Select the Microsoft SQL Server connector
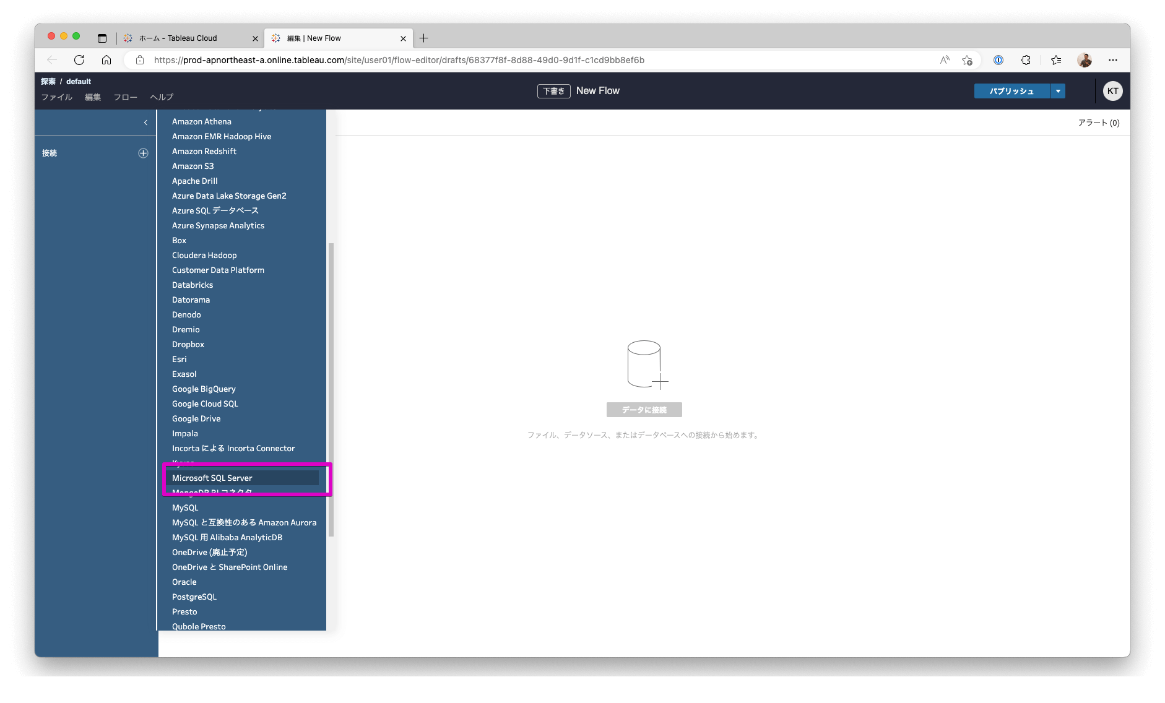 242,478
